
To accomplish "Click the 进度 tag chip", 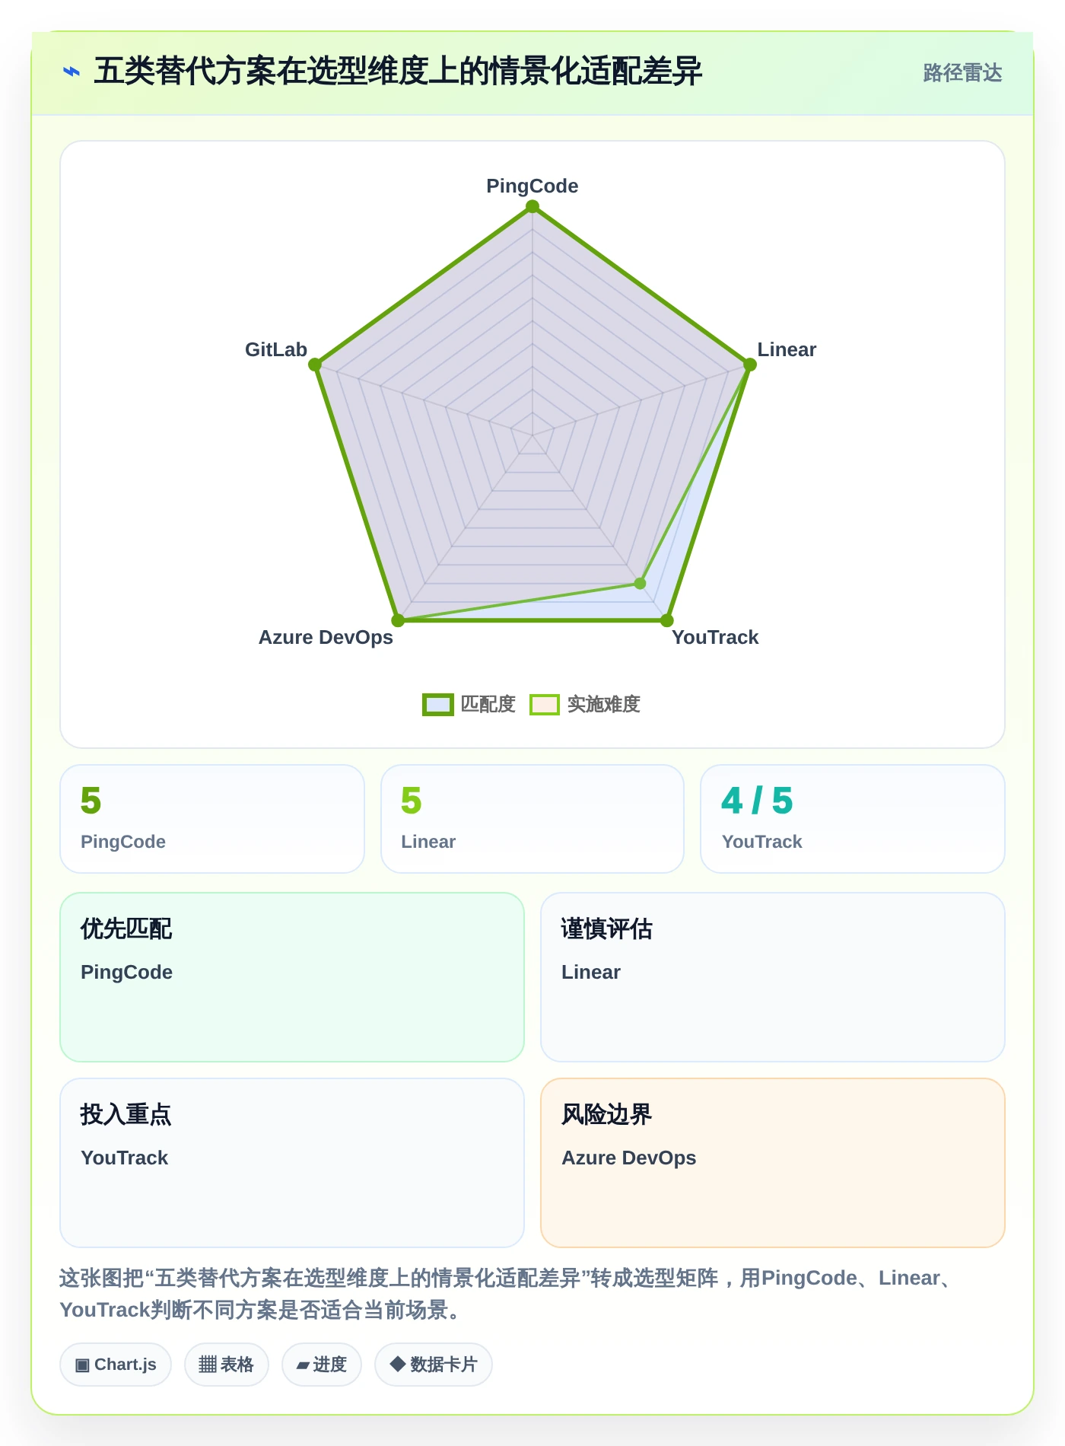I will pyautogui.click(x=322, y=1365).
